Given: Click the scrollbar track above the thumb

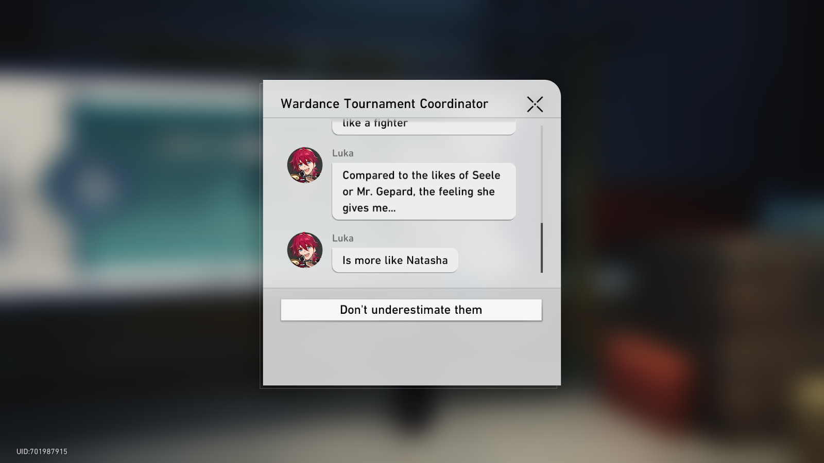Looking at the screenshot, I should coord(542,174).
